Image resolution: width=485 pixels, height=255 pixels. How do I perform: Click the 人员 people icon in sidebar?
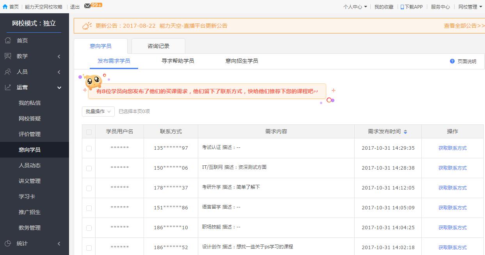pyautogui.click(x=8, y=72)
